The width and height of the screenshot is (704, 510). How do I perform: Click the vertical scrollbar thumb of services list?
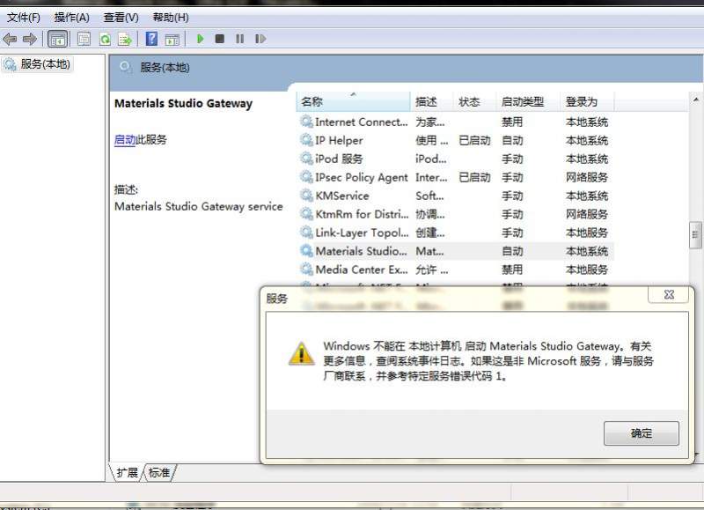pyautogui.click(x=695, y=234)
